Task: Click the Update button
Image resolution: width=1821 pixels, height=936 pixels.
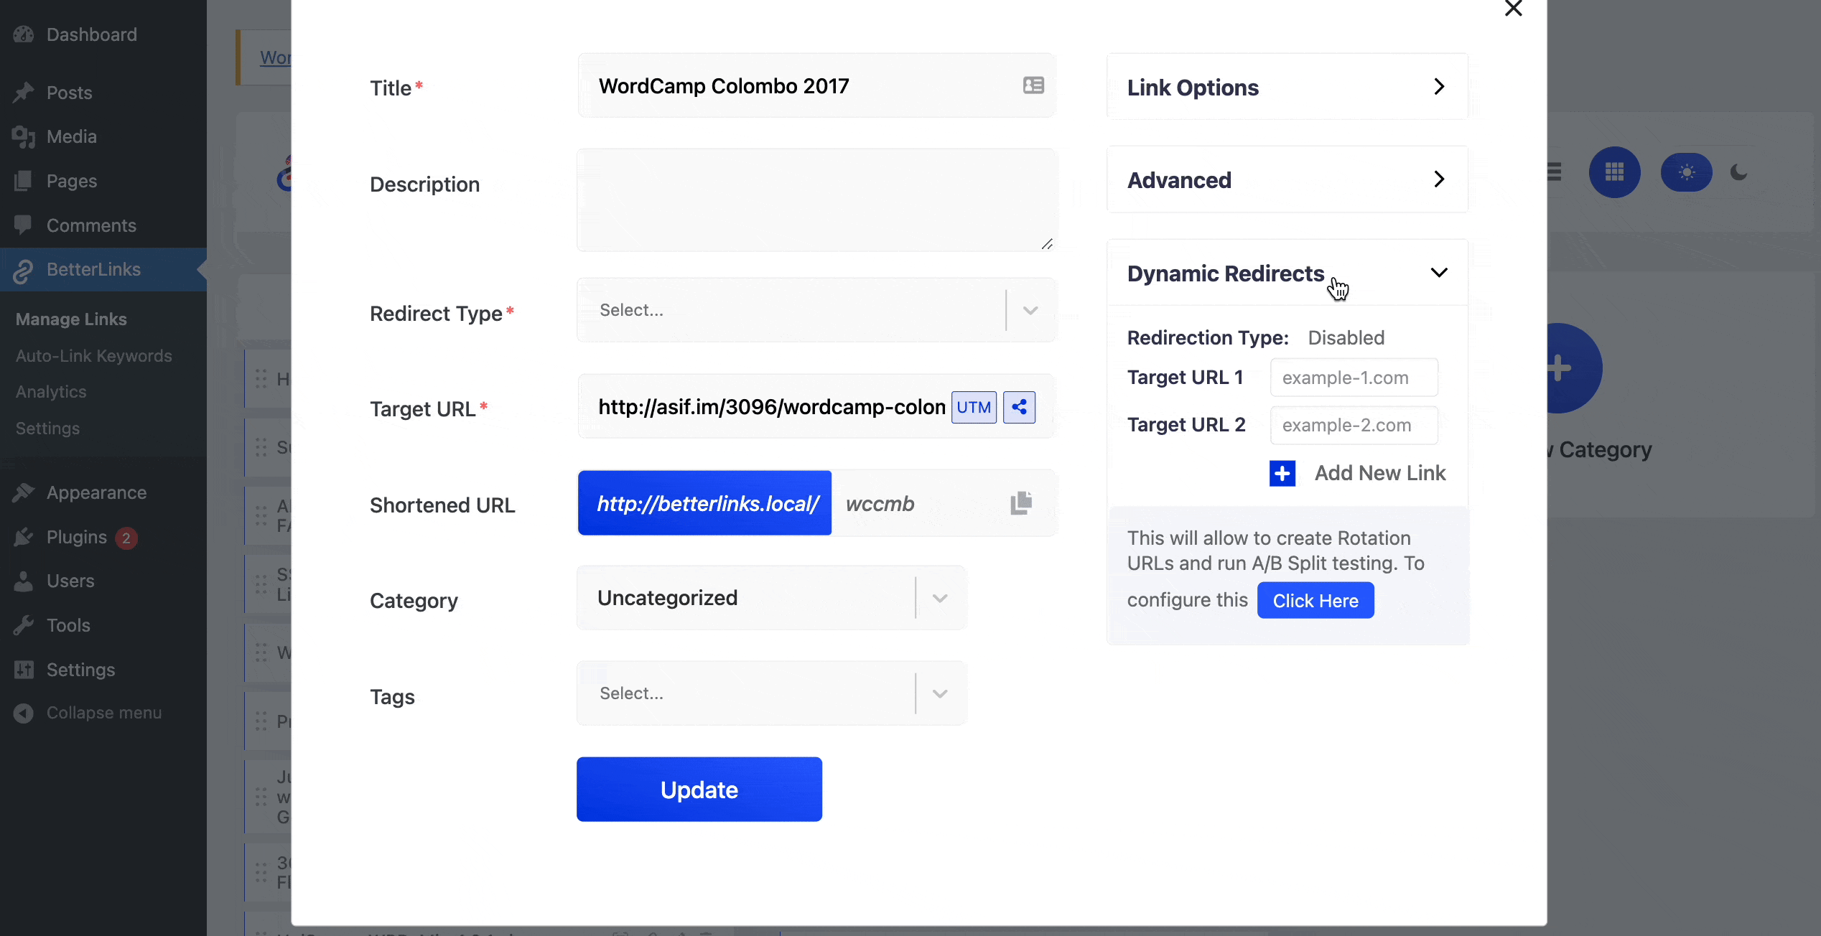Action: [699, 790]
